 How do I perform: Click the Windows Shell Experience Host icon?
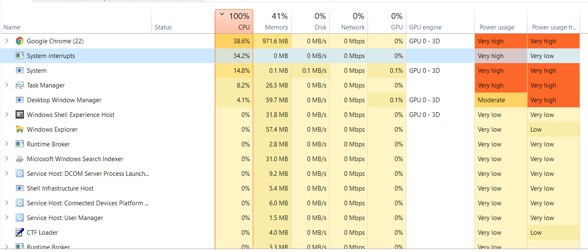[x=19, y=115]
